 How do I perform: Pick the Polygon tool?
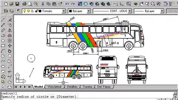(3, 41)
